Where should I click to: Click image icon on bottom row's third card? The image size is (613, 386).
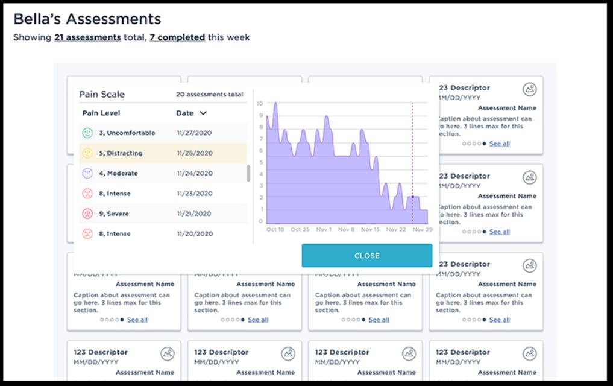pyautogui.click(x=409, y=354)
